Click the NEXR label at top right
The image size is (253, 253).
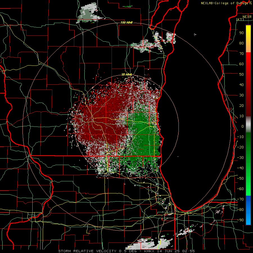[x=247, y=17]
